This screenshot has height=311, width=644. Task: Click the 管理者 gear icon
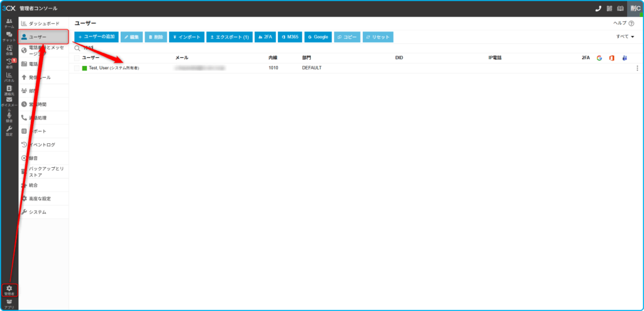(x=9, y=290)
